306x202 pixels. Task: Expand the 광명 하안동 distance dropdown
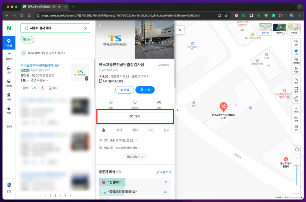[x=47, y=80]
